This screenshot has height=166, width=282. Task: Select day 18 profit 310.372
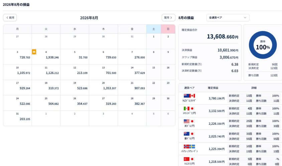click(x=53, y=88)
